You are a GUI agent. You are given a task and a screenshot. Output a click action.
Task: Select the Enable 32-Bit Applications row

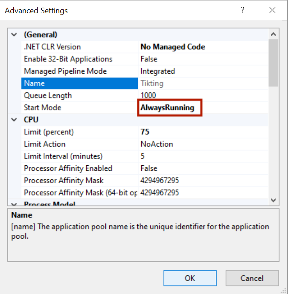[x=68, y=59]
